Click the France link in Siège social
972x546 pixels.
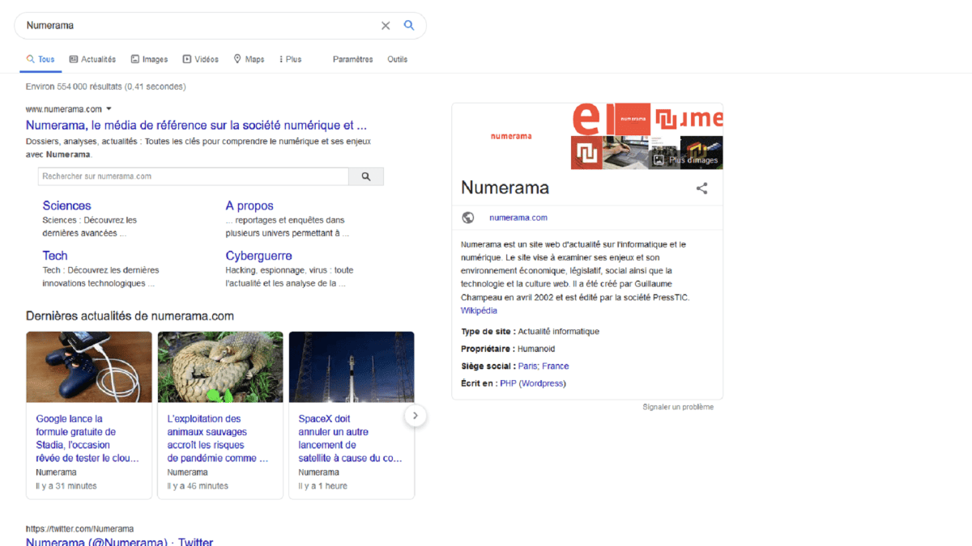point(556,366)
